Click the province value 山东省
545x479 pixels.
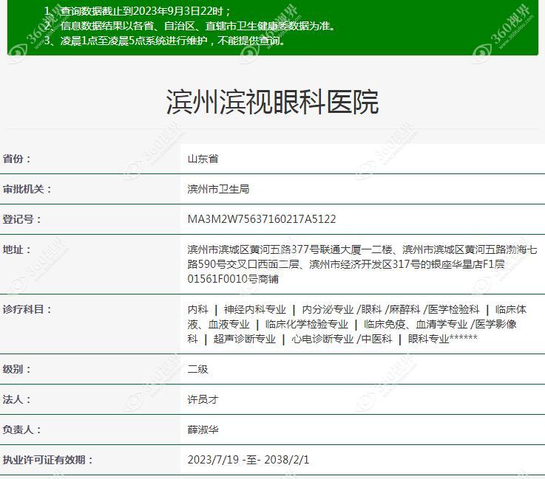[x=203, y=159]
